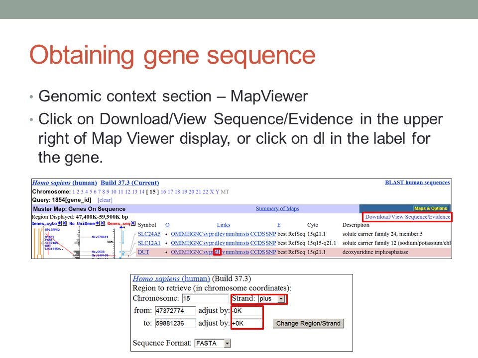The width and height of the screenshot is (478, 358).
Task: Remove the Hs UniGene map with X icon
Action: [103, 223]
